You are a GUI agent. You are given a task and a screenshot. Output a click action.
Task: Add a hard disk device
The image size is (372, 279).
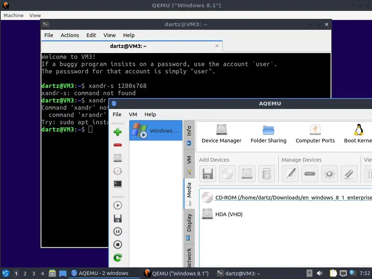(x=247, y=174)
